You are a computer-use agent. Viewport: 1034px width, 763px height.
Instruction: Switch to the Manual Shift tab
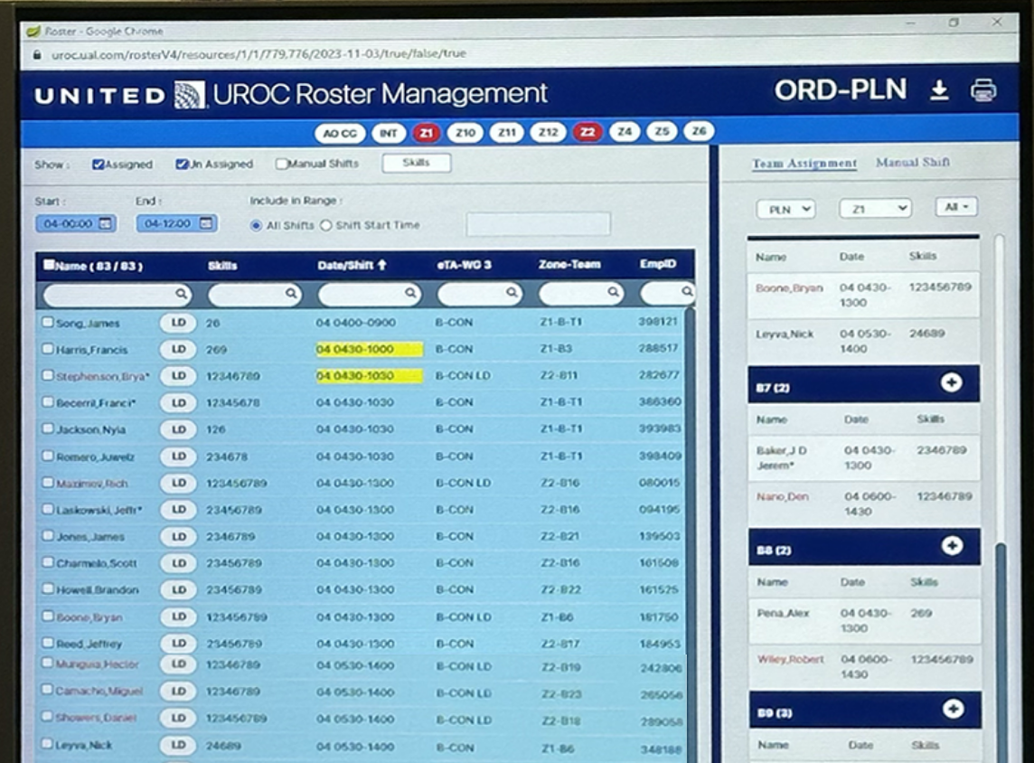913,162
